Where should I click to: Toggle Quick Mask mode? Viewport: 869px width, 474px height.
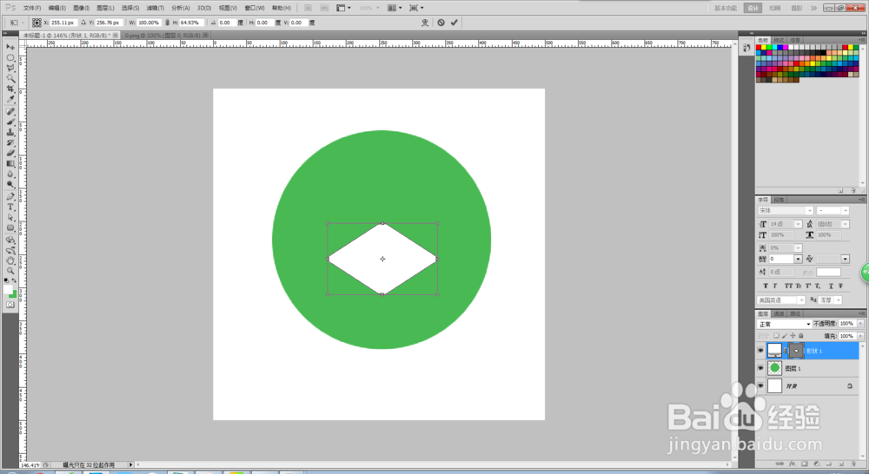[10, 305]
